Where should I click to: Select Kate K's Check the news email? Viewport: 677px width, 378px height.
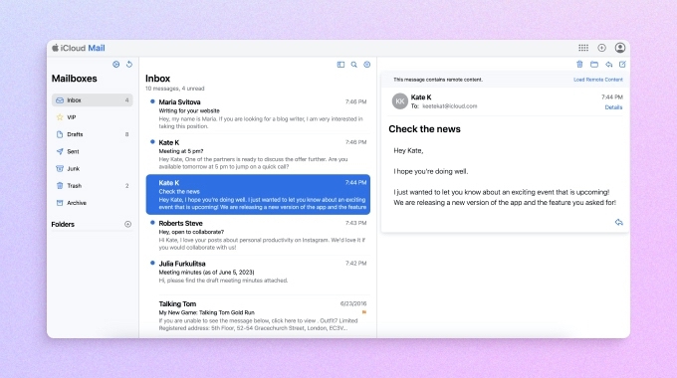258,195
